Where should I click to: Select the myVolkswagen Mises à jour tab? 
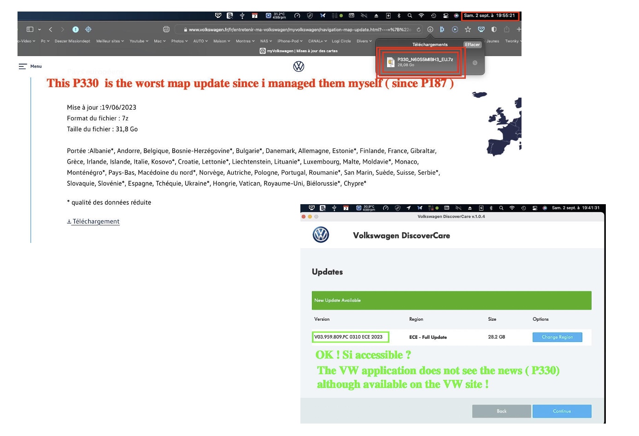pyautogui.click(x=299, y=51)
